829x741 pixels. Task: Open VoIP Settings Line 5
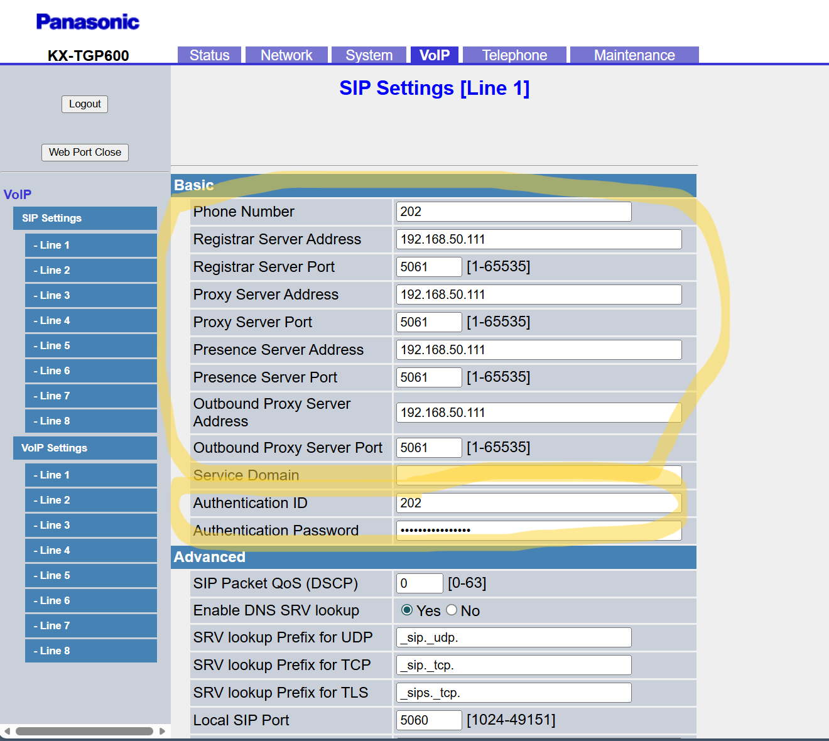point(91,575)
